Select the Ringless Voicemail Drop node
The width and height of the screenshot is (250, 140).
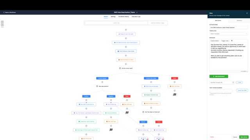(x=151, y=95)
